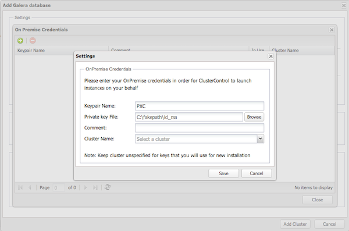Screen dimensions: 349x231
Task: Close the Settings dialog with X
Action: coord(270,56)
